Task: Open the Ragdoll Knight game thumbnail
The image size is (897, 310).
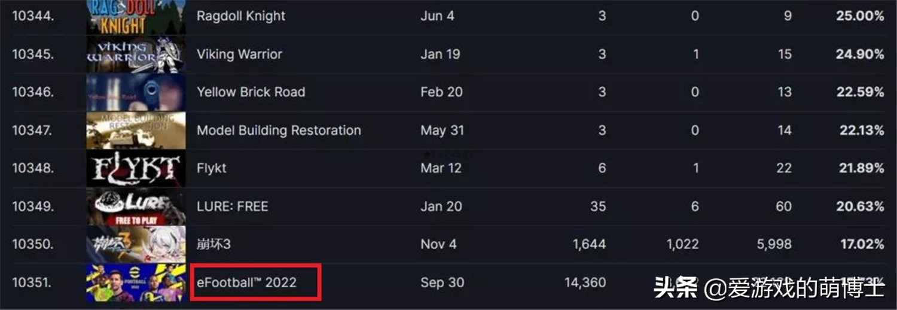Action: pos(136,17)
